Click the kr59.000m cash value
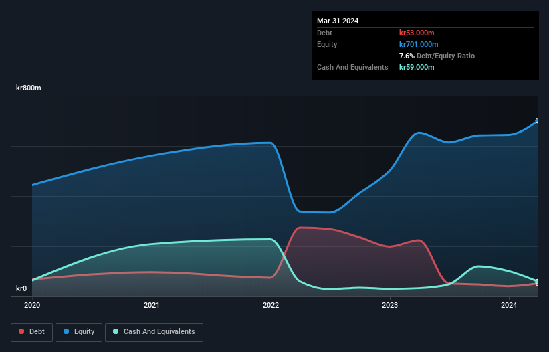 pos(417,67)
